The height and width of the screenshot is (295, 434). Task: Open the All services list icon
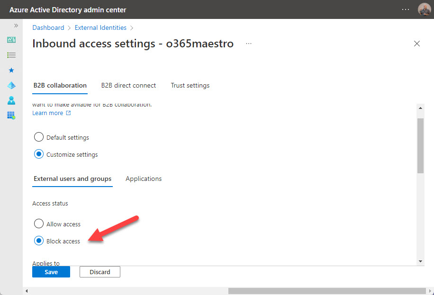11,55
